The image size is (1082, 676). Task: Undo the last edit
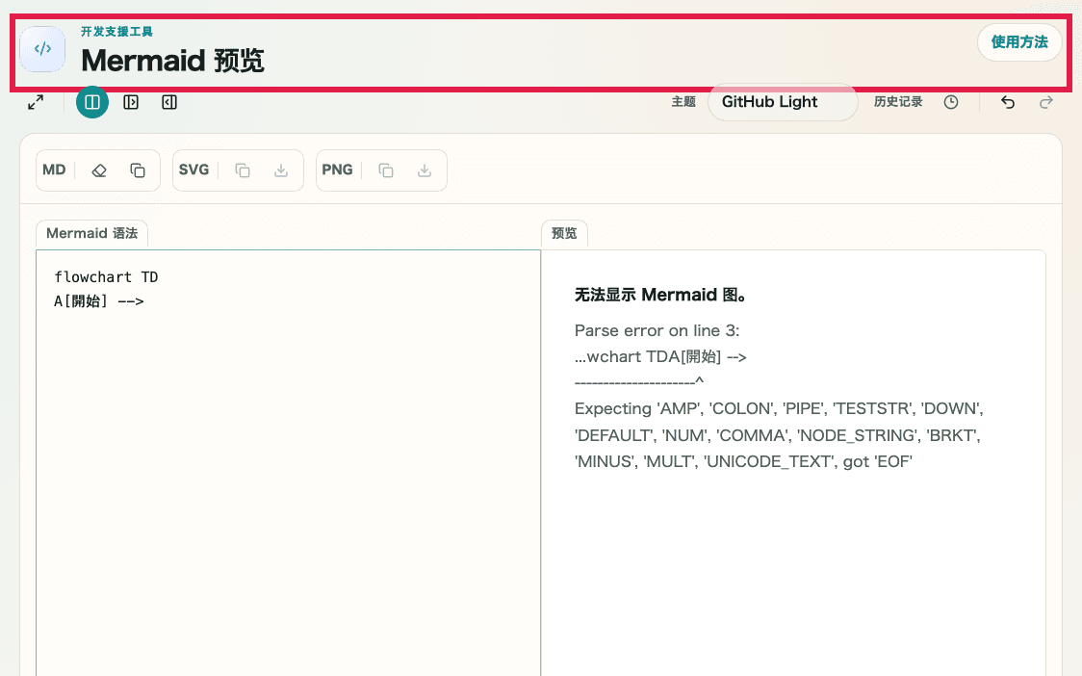[x=1007, y=101]
